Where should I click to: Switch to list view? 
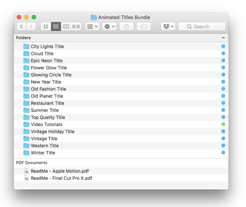pos(56,26)
